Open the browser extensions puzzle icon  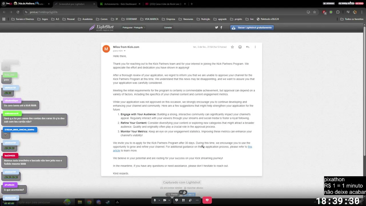tap(338, 12)
